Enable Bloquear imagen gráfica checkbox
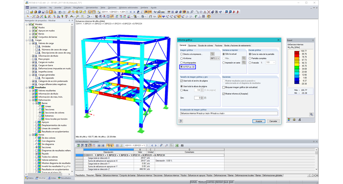The image size is (343, 184). (x=223, y=87)
